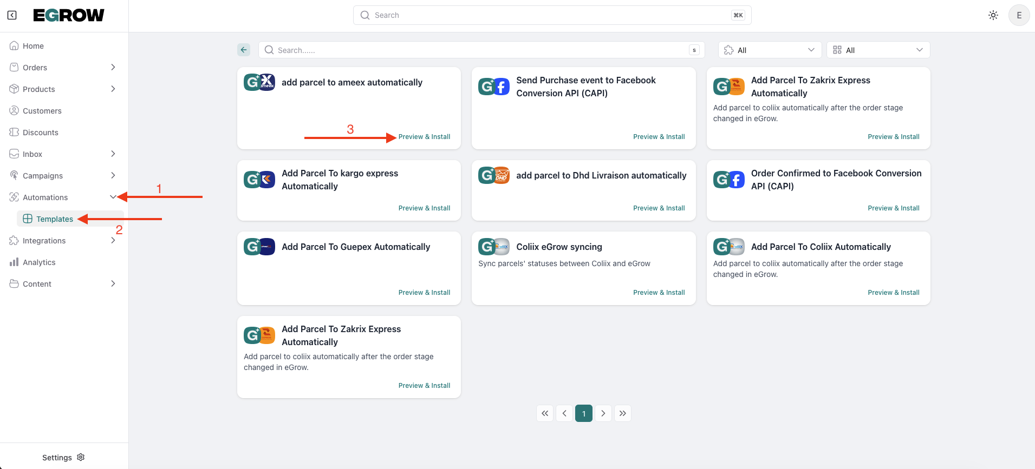The height and width of the screenshot is (469, 1035).
Task: Toggle the light/dark theme sun icon
Action: pos(993,15)
